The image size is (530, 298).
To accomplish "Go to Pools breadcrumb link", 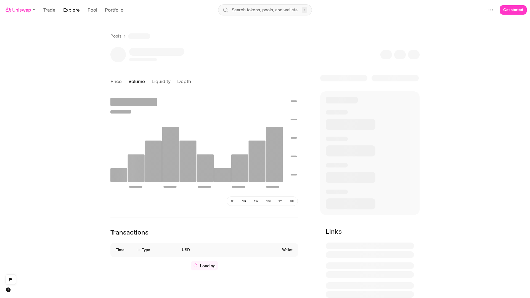I will pos(116,36).
